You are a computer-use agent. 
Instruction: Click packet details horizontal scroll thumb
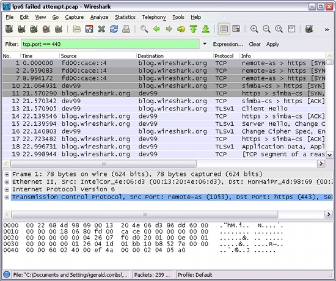click(145, 214)
